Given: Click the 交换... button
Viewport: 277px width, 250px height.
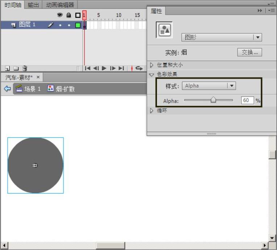Looking at the screenshot, I should coord(249,52).
